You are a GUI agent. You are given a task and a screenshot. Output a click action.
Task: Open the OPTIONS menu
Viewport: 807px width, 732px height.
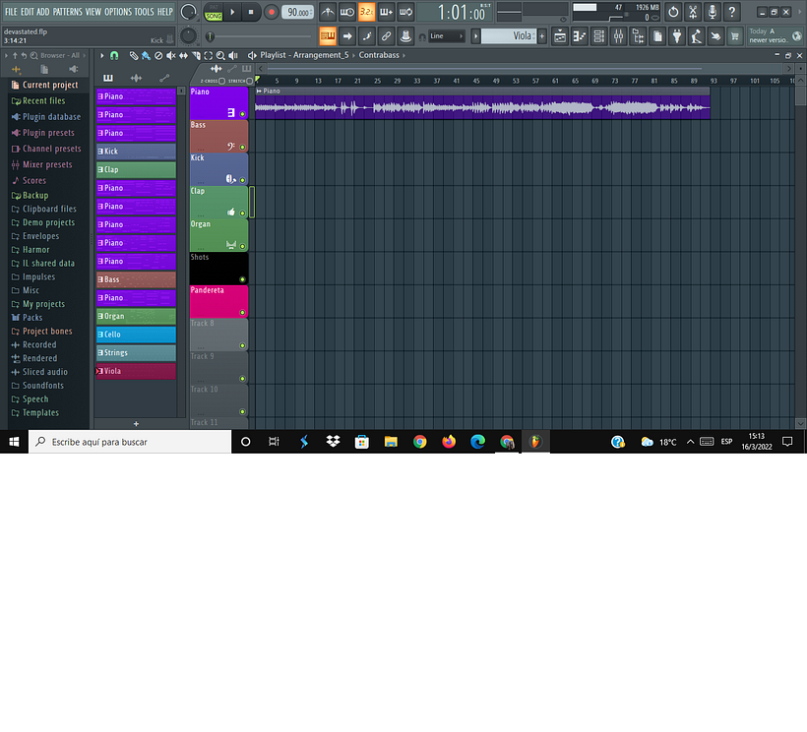pyautogui.click(x=118, y=12)
